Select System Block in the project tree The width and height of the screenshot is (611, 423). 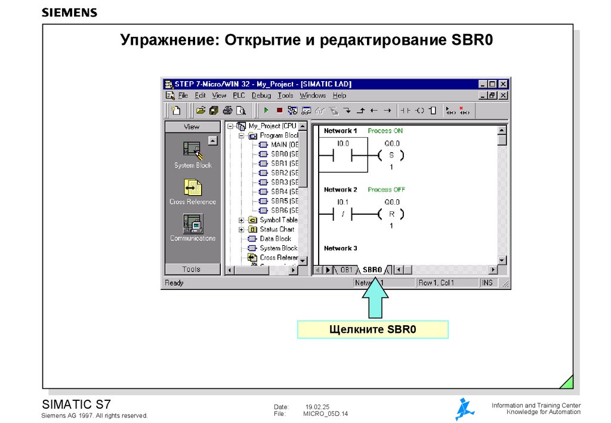(x=273, y=248)
